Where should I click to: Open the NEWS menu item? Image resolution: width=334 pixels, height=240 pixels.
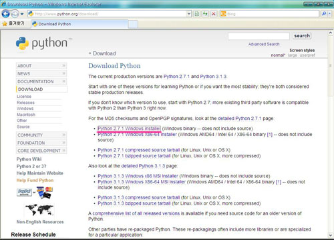41,73
